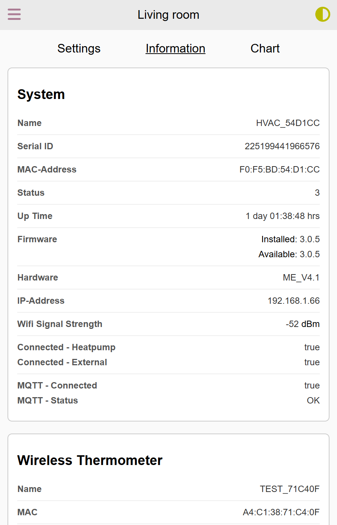The height and width of the screenshot is (525, 337).
Task: Open the Chart tab
Action: coord(265,48)
